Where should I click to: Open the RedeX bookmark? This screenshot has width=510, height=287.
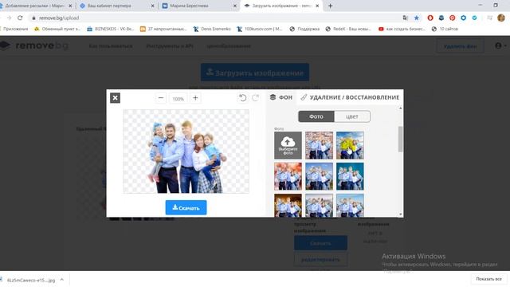click(x=348, y=29)
